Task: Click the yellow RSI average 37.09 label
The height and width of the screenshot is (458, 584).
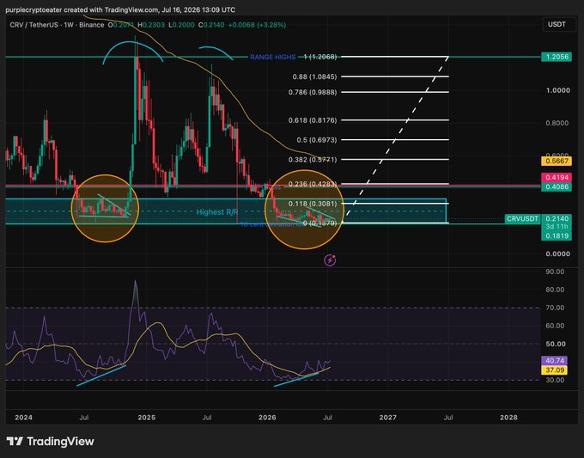Action: tap(554, 370)
